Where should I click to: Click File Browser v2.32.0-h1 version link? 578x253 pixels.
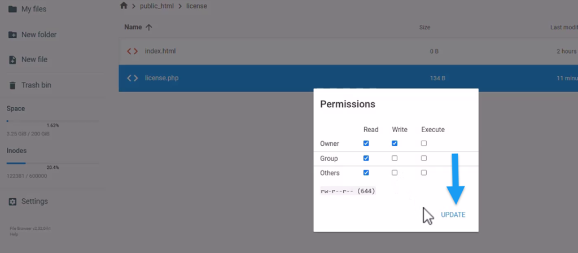[30, 229]
